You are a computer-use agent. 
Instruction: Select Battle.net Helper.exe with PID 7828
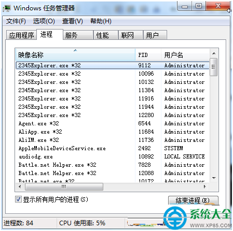[113, 165]
